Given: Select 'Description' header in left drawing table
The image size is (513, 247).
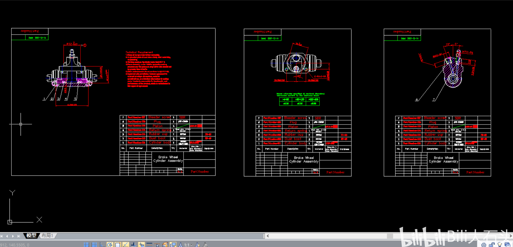Looking at the screenshot, I should point(157,148).
